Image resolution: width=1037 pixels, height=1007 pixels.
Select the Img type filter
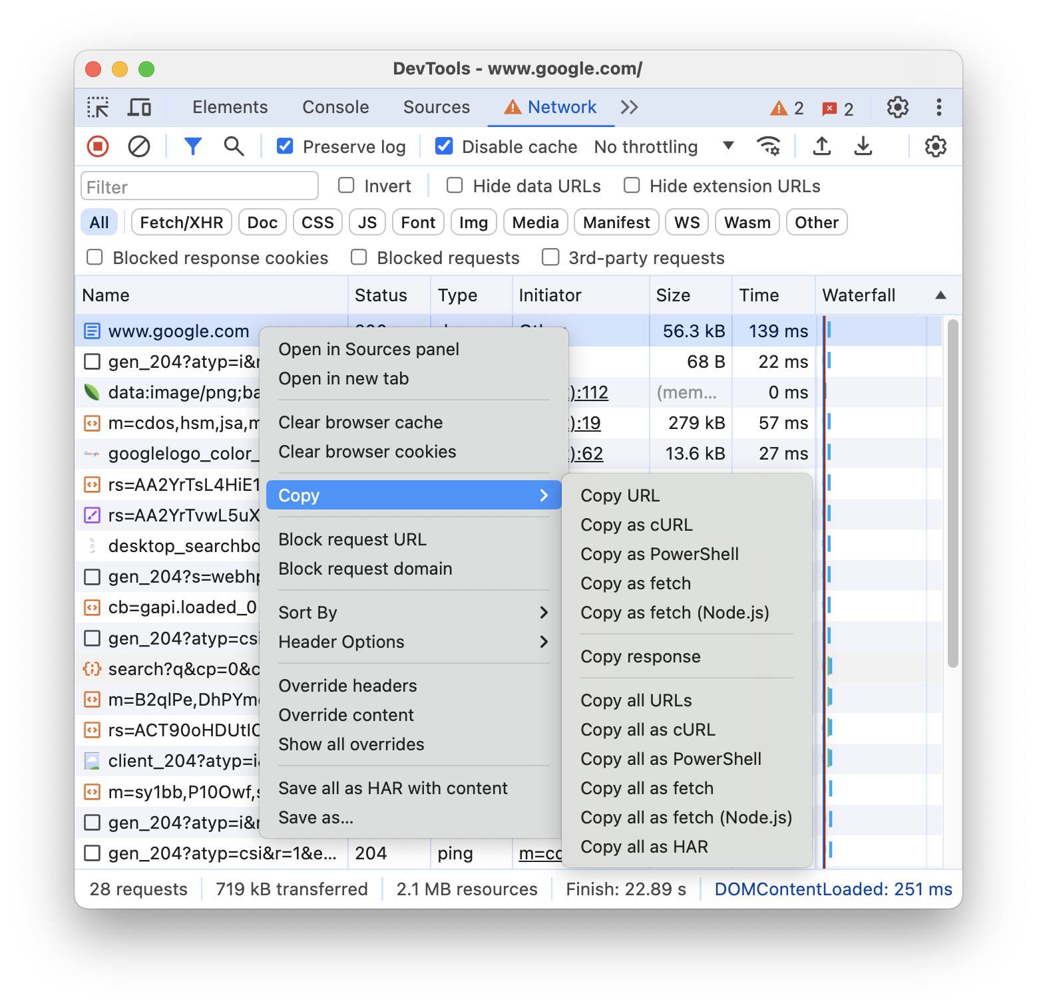(x=473, y=222)
